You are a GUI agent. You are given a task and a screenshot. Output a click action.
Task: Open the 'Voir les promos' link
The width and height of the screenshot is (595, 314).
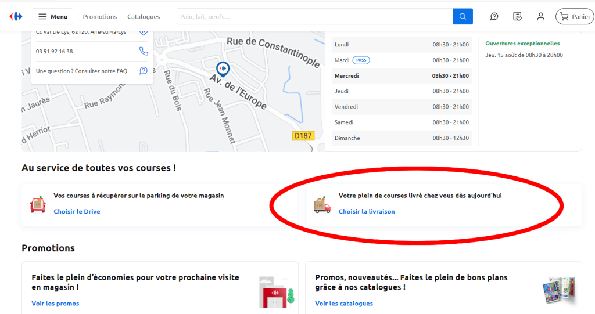[x=55, y=304]
